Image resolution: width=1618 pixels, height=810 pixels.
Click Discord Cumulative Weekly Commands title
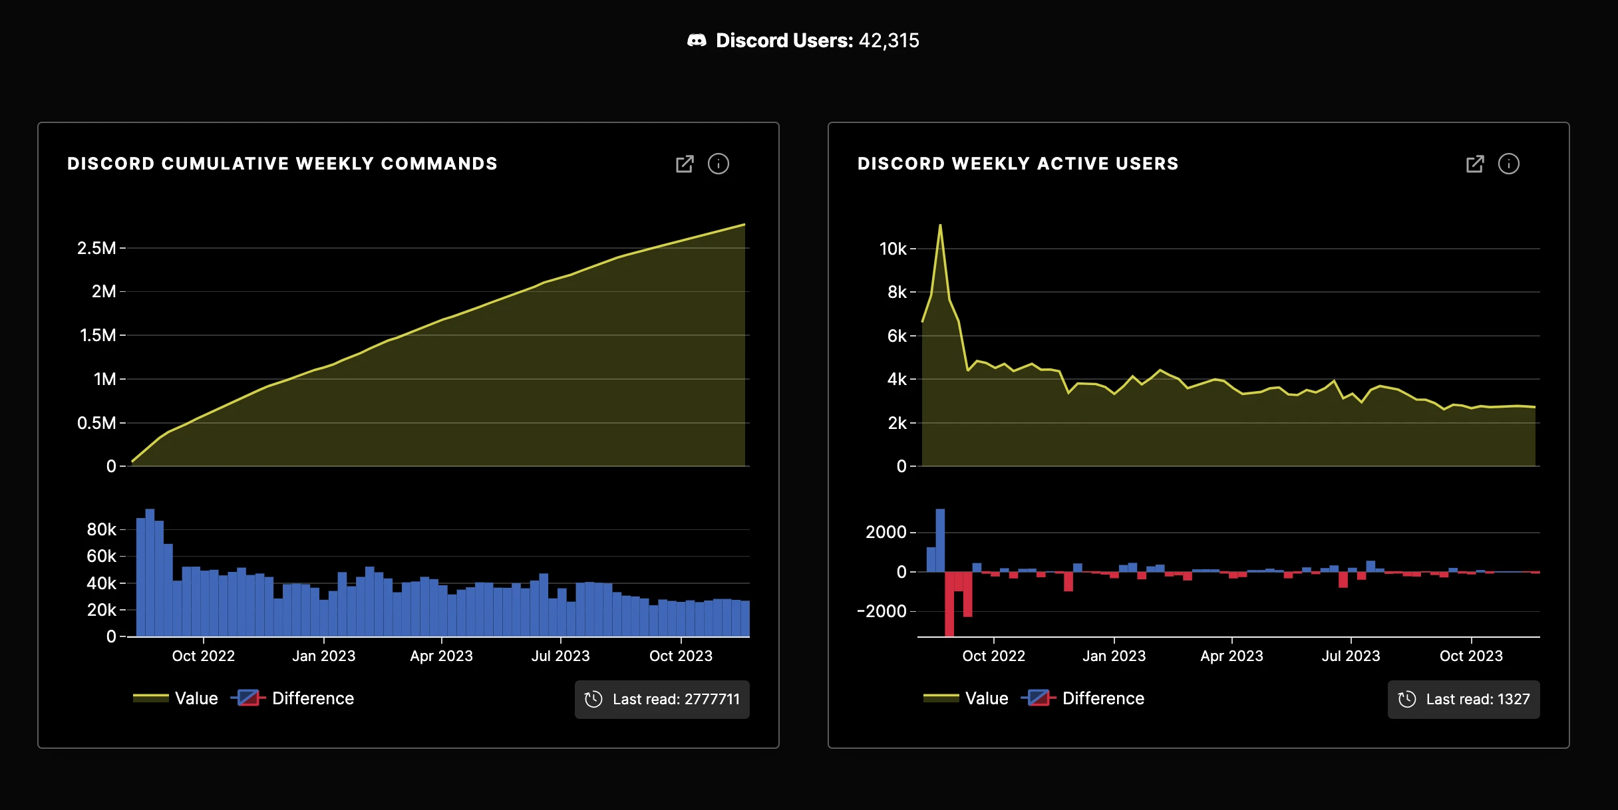[x=282, y=164]
